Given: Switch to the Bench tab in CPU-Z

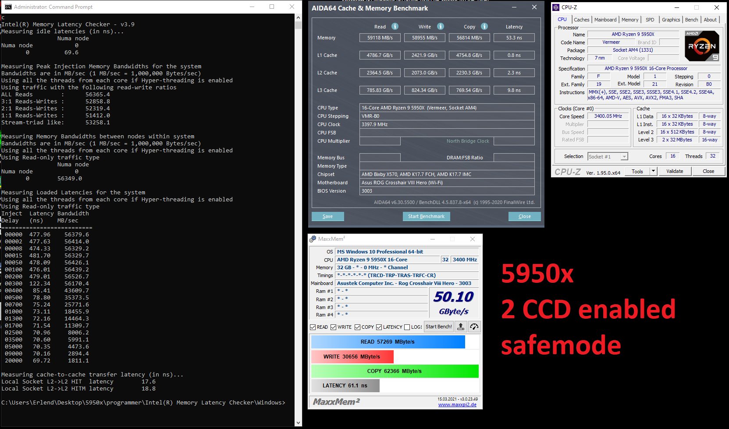Looking at the screenshot, I should point(692,20).
